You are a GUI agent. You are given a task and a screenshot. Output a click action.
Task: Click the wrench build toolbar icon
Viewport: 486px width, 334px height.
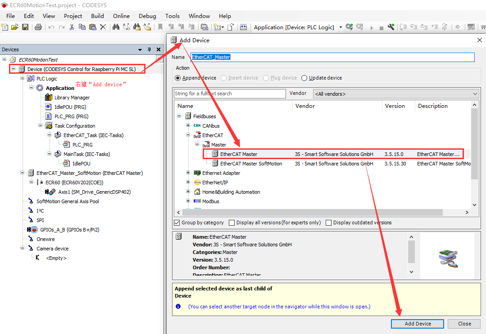click(391, 27)
